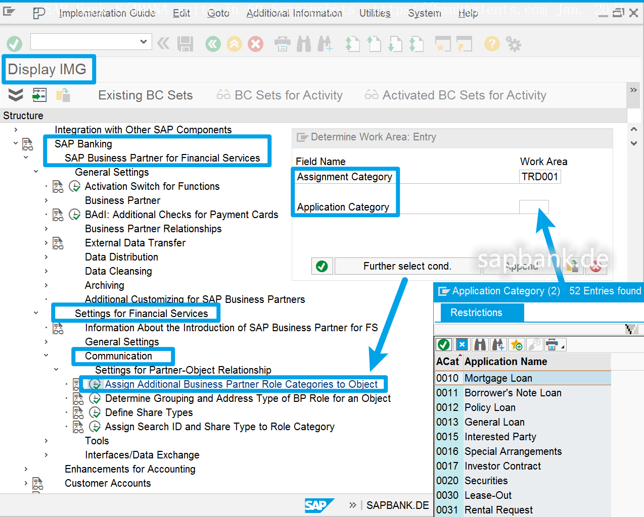The width and height of the screenshot is (644, 517).
Task: Expand status bar system info arrow near SAPBANK.DE
Action: 353,505
